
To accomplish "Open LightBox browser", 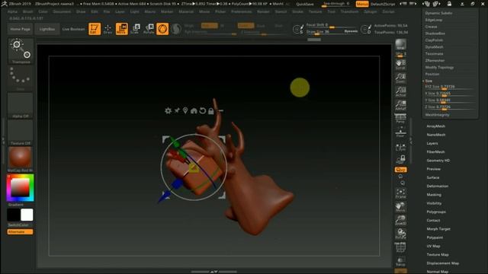I will click(x=47, y=29).
